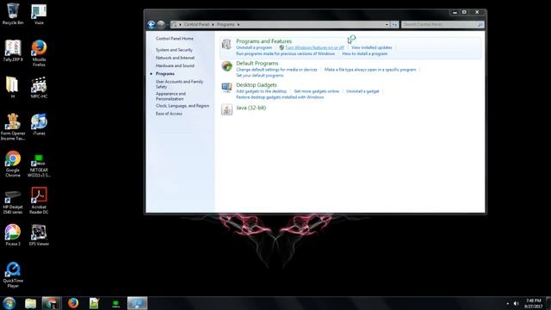
Task: Click the search magnifier icon
Action: (480, 25)
